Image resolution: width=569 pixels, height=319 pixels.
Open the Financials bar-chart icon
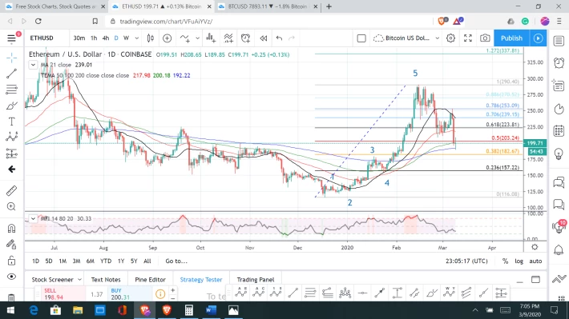click(211, 38)
